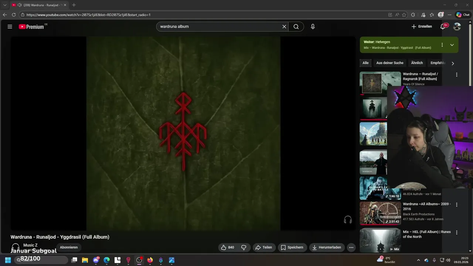Open options for the Mix playlist panel

[x=442, y=45]
